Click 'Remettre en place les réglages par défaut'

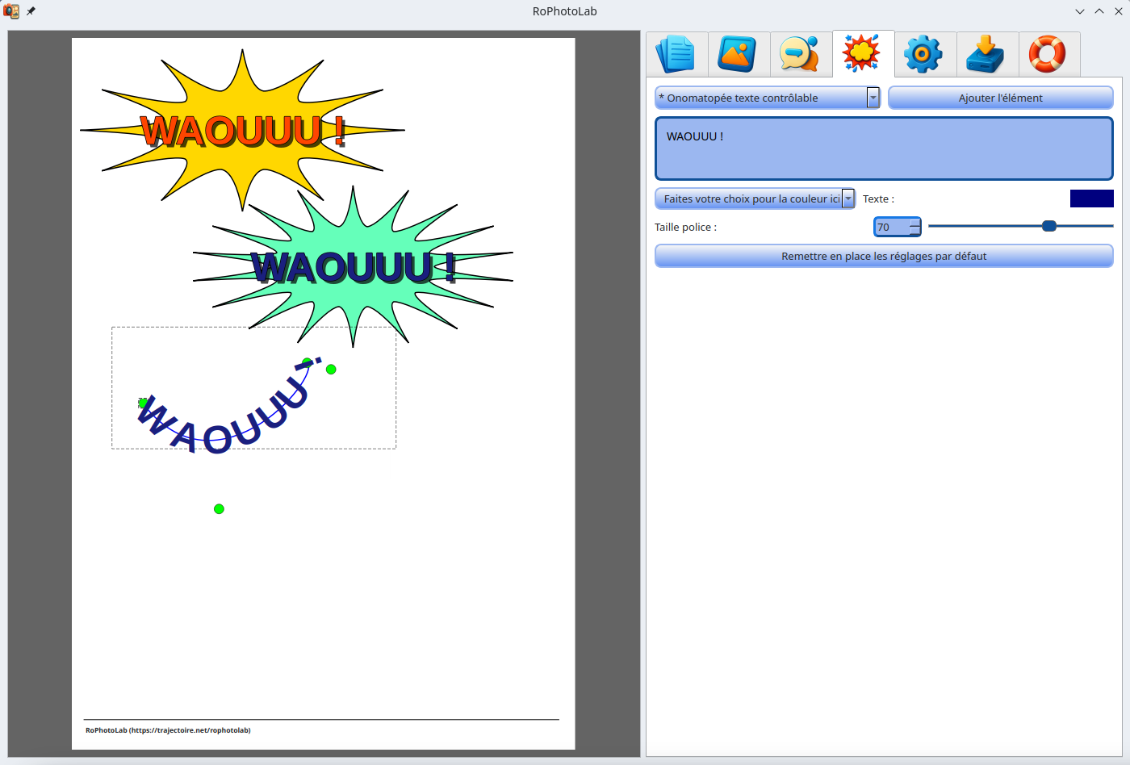884,256
